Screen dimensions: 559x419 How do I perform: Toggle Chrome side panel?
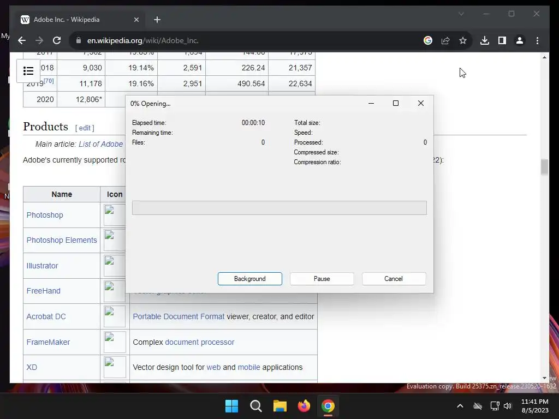pos(502,40)
